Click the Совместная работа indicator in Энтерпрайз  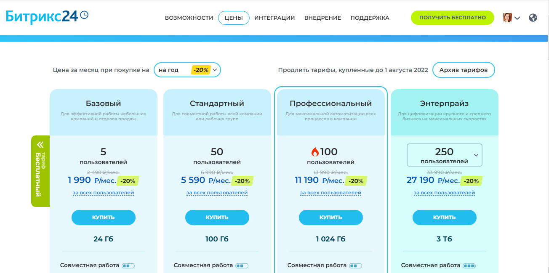click(469, 266)
